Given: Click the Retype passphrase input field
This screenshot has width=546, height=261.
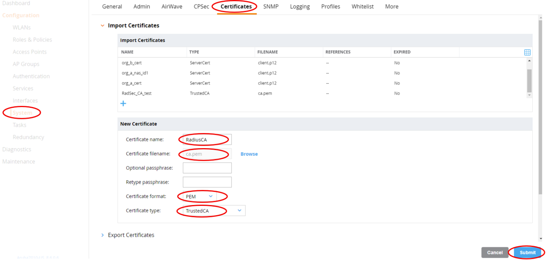Looking at the screenshot, I should [x=207, y=182].
